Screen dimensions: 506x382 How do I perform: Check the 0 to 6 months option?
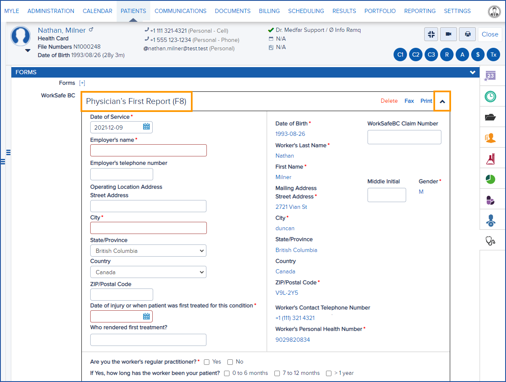point(227,373)
